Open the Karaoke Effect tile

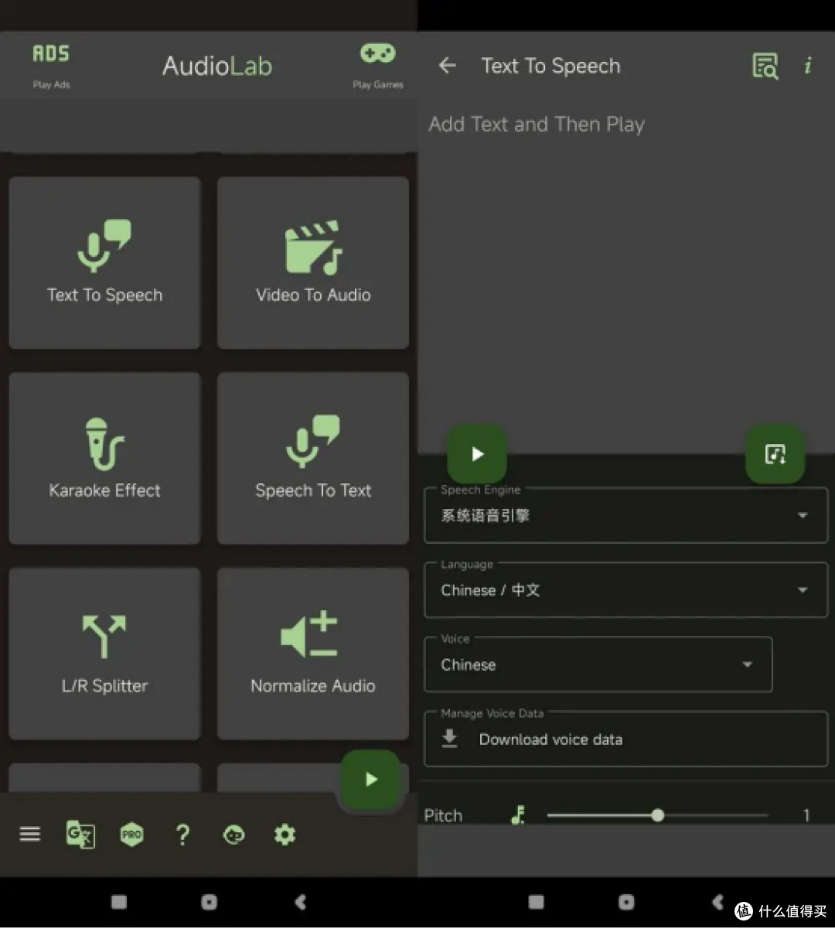(105, 459)
